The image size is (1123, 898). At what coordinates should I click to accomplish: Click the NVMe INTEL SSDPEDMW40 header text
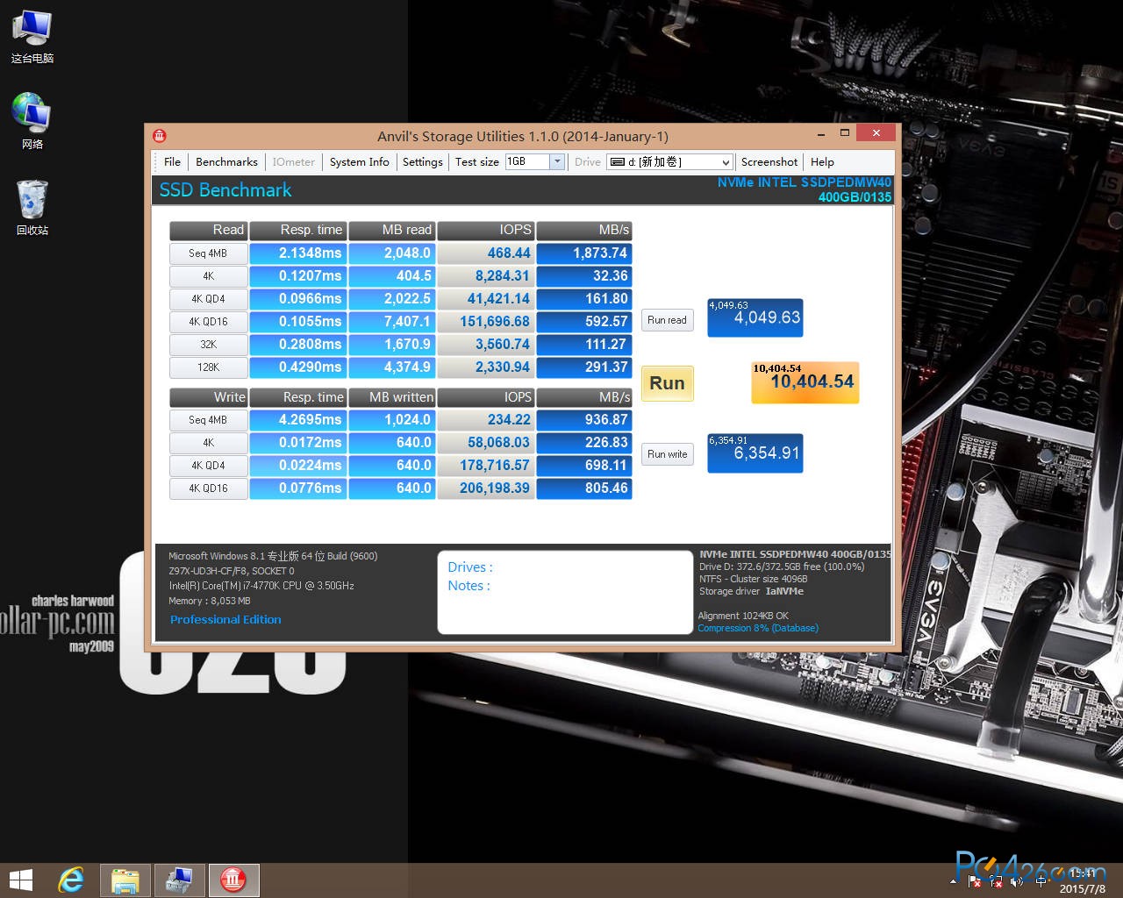point(804,182)
